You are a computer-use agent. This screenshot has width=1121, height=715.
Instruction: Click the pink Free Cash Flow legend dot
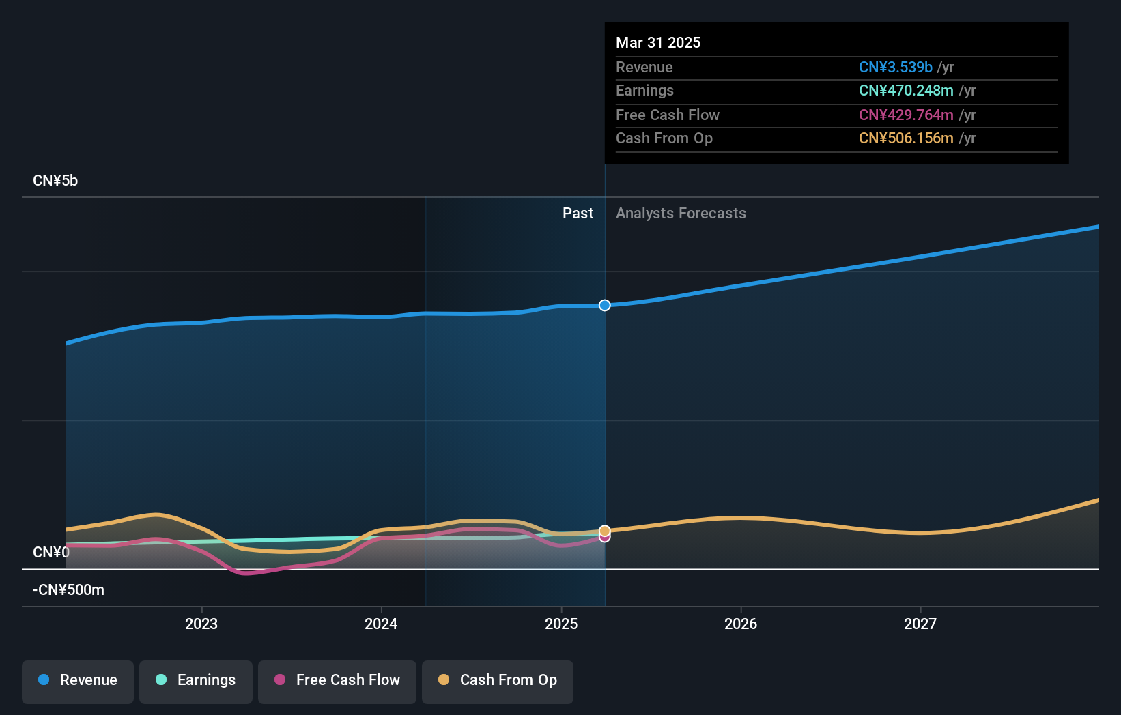coord(280,680)
